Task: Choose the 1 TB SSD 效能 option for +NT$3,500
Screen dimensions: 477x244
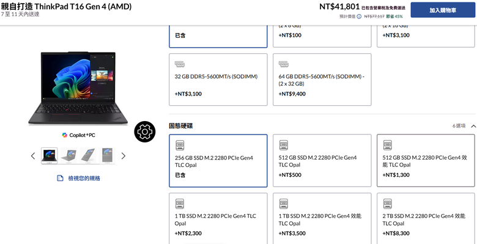Action: click(322, 218)
